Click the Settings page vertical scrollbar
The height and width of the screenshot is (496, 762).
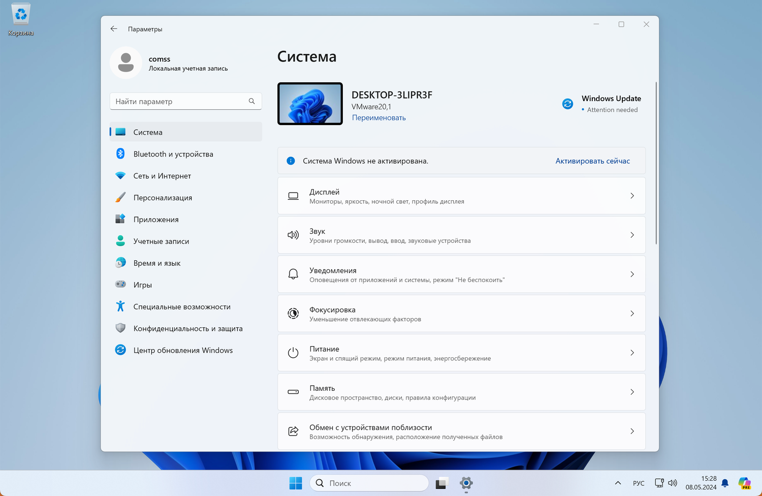coord(656,163)
